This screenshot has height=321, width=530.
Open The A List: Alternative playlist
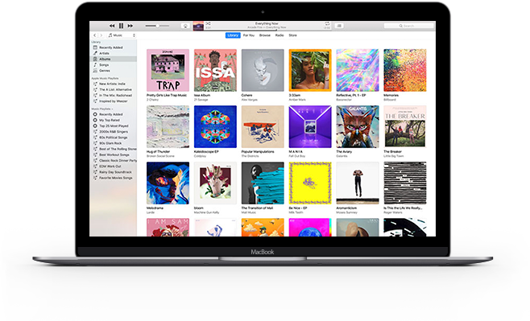pyautogui.click(x=115, y=89)
